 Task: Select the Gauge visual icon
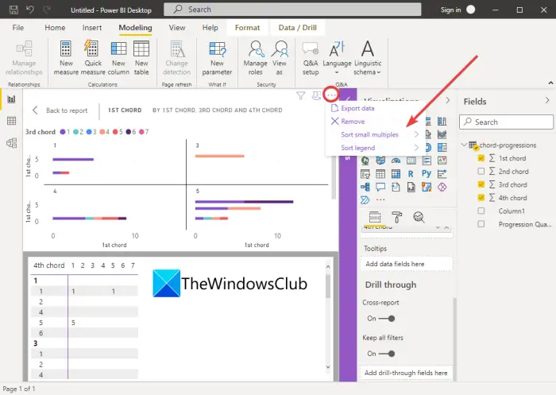396,161
